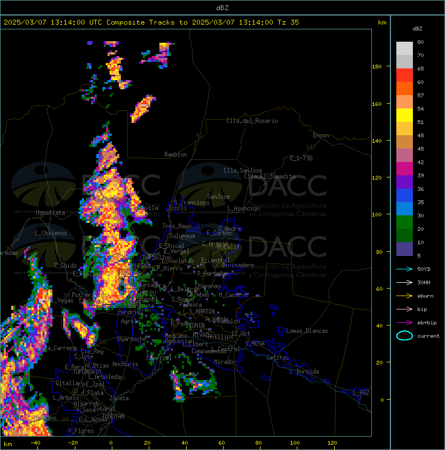This screenshot has height=450, width=445.
Task: Pick the purple swatch in dBZ scale
Action: [404, 182]
